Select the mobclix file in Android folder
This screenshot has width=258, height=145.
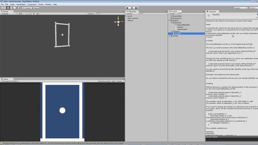180,27
